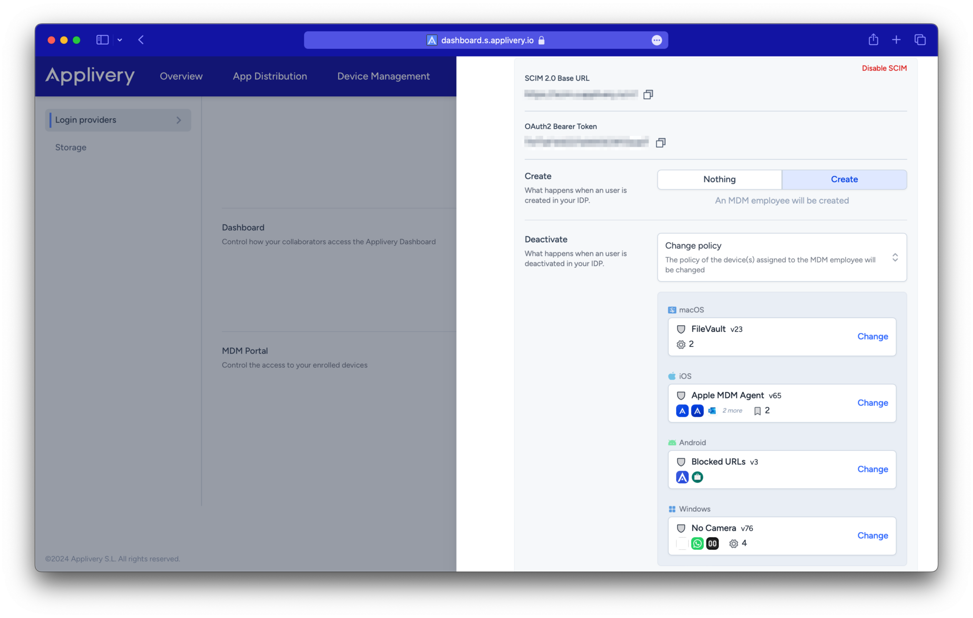Viewport: 973px width, 618px height.
Task: Open Safari page options menu in address bar
Action: (656, 40)
